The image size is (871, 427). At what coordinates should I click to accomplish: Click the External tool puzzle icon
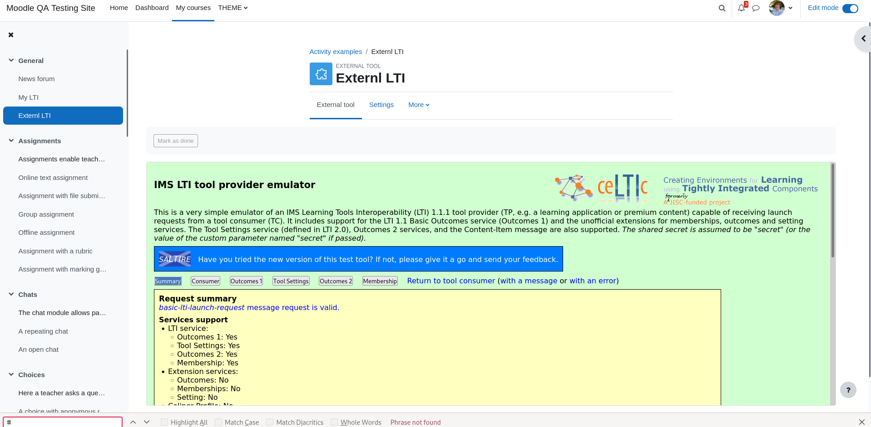[x=321, y=74]
